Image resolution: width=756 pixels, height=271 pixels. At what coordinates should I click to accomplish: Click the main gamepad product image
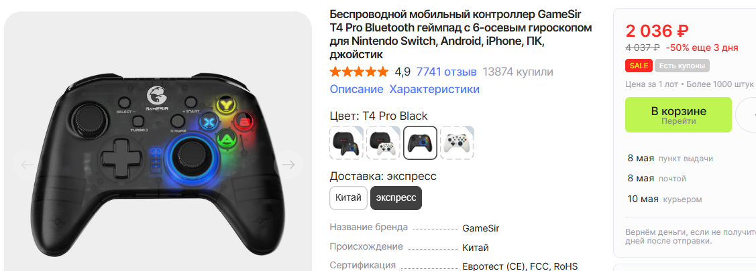tap(158, 166)
